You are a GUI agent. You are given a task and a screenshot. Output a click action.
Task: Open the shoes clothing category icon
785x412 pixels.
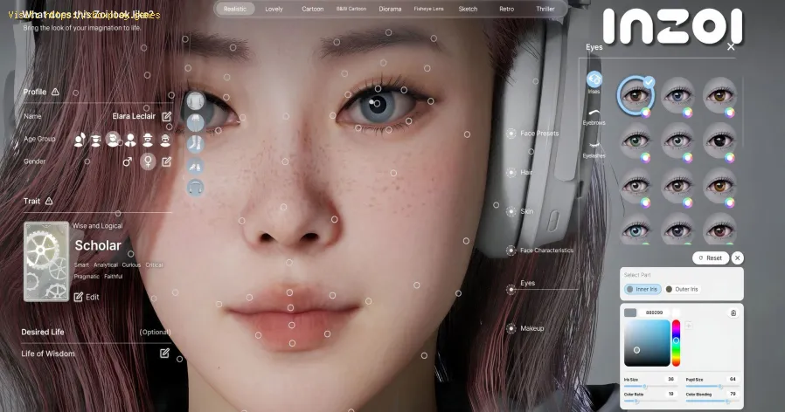click(x=196, y=166)
